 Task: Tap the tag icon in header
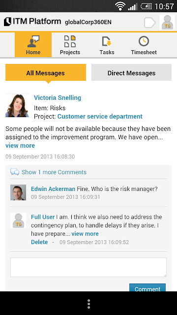tap(150, 23)
